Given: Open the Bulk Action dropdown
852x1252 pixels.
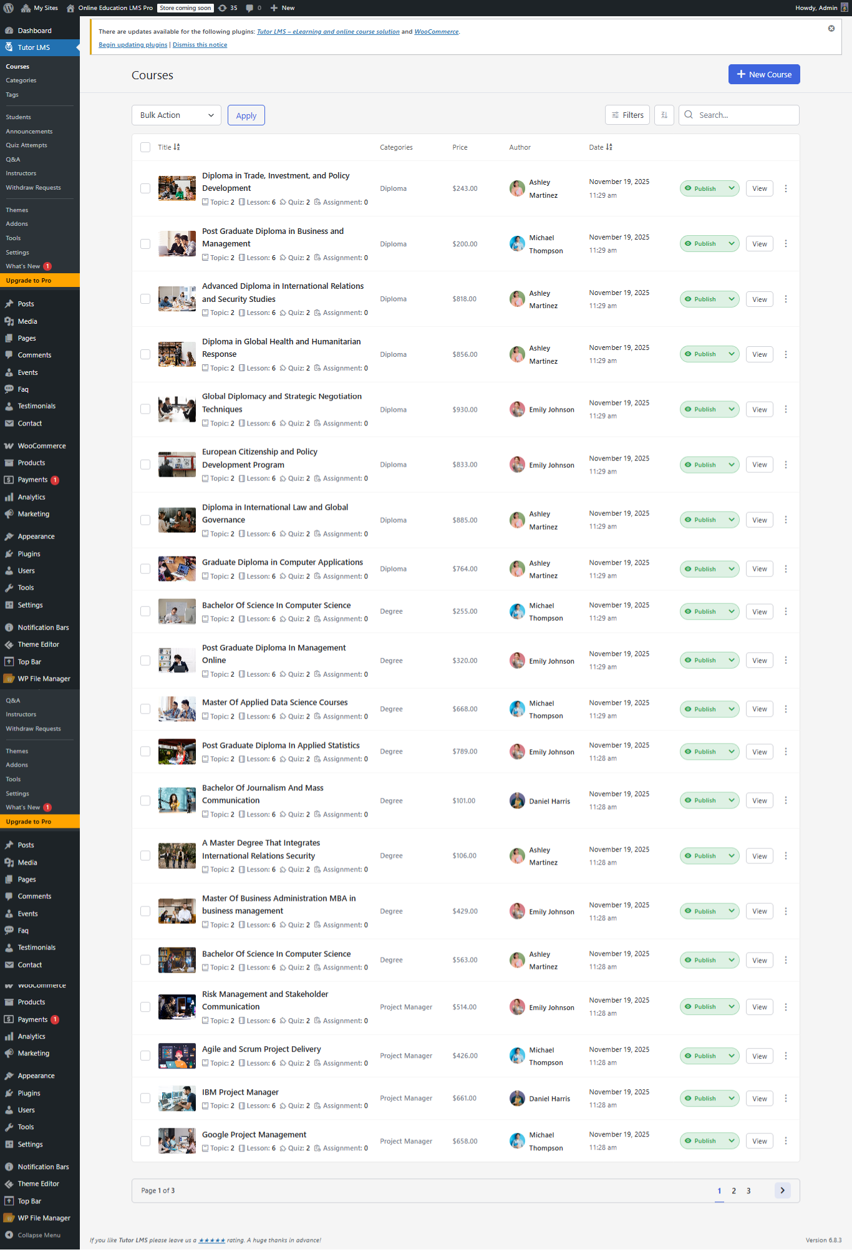Looking at the screenshot, I should coord(177,115).
